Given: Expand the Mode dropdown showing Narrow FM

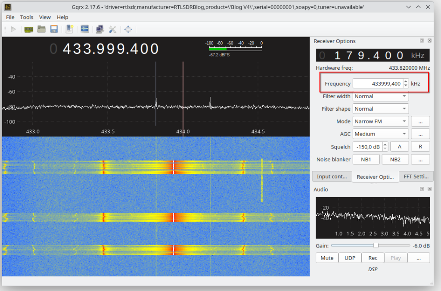Looking at the screenshot, I should click(380, 121).
